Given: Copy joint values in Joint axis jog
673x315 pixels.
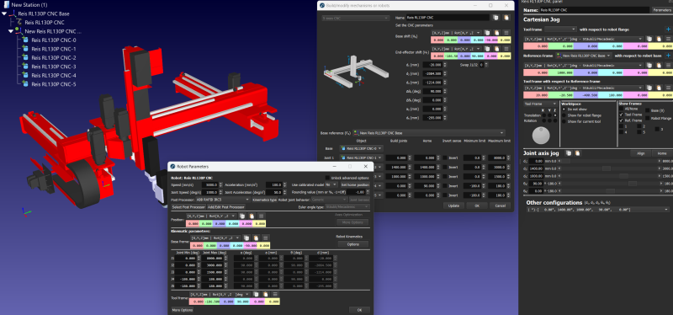Looking at the screenshot, I should pos(569,153).
